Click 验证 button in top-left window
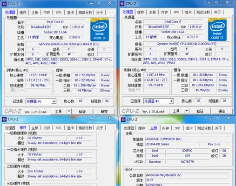This screenshot has height=186, width=236. click(82, 111)
